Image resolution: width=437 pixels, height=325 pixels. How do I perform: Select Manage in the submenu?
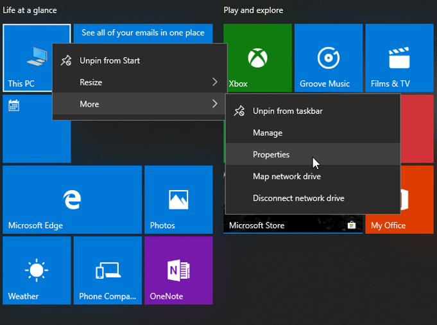point(313,133)
